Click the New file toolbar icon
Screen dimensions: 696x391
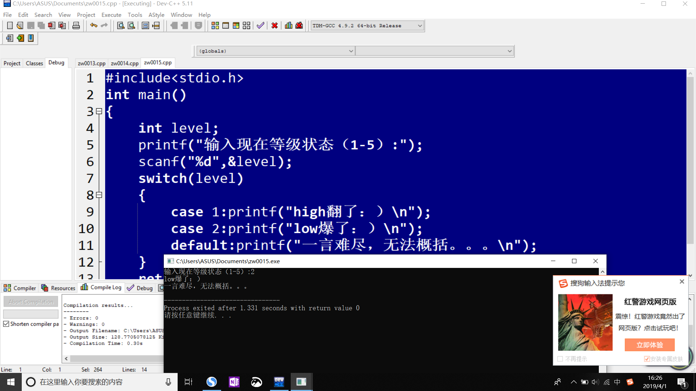(10, 26)
